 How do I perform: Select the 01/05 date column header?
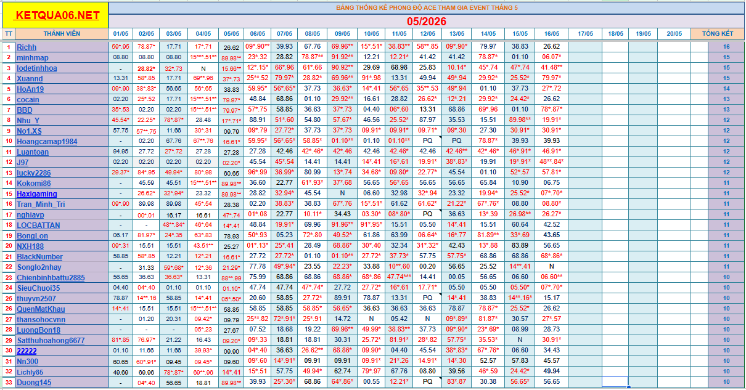(x=121, y=33)
